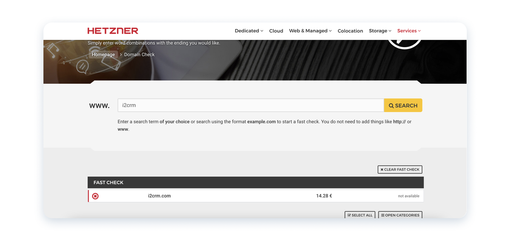Expand the Web & Managed menu
Viewport: 510px width, 241px height.
(x=310, y=31)
